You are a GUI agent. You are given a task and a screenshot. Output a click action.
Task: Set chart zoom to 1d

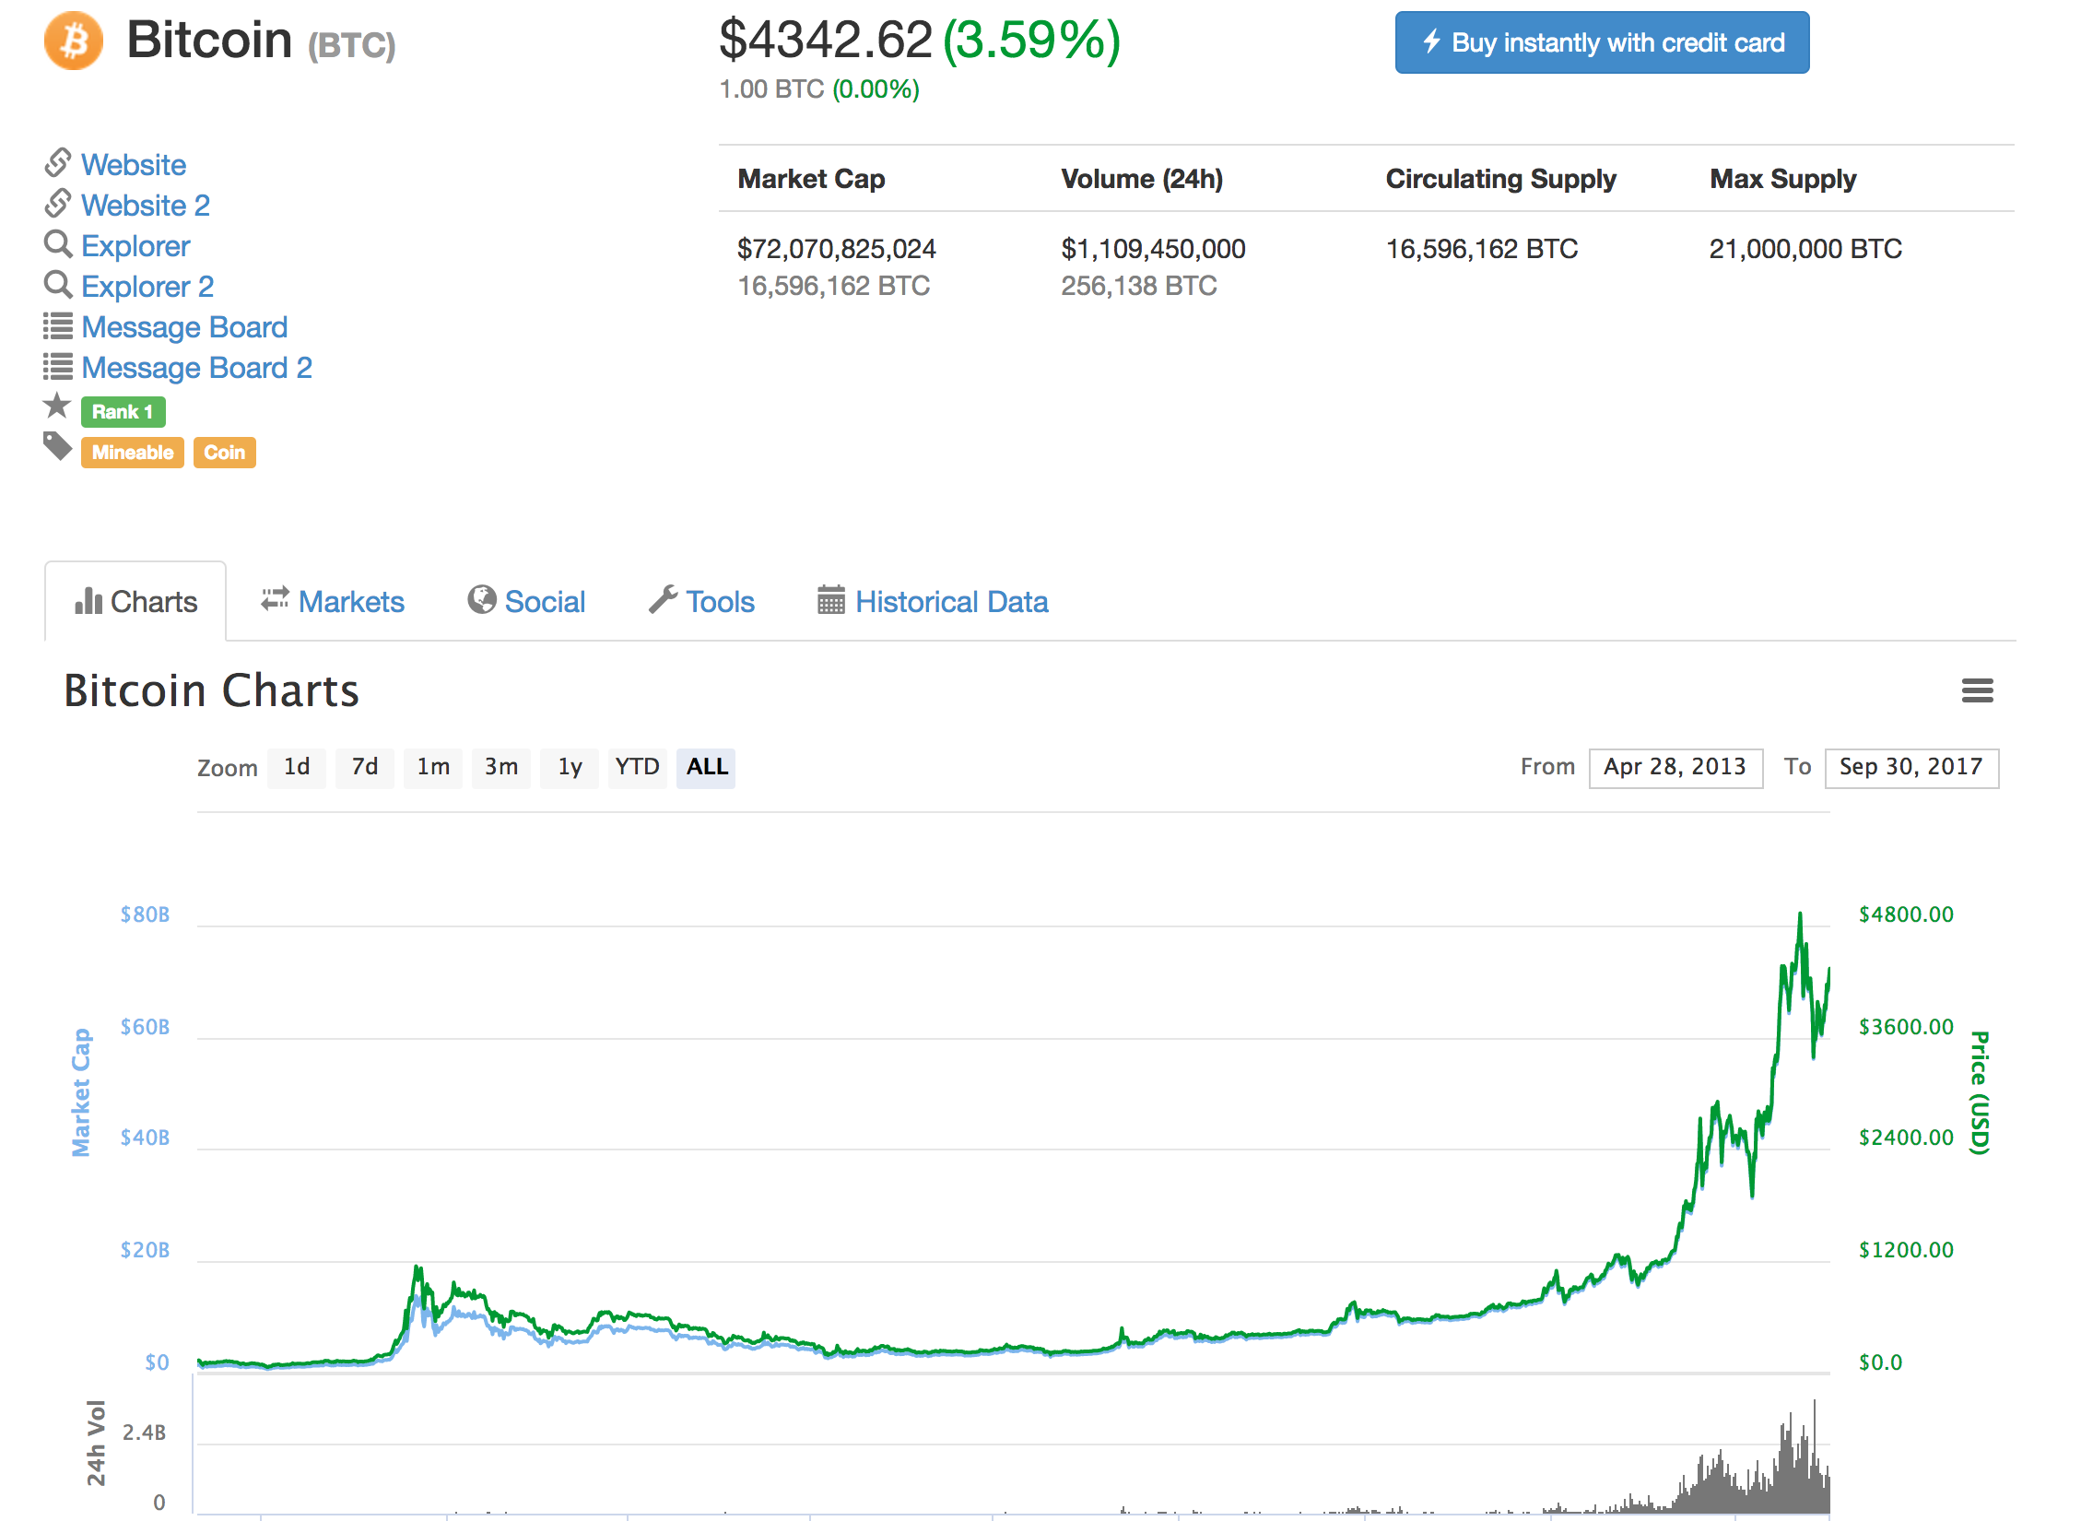pyautogui.click(x=297, y=767)
